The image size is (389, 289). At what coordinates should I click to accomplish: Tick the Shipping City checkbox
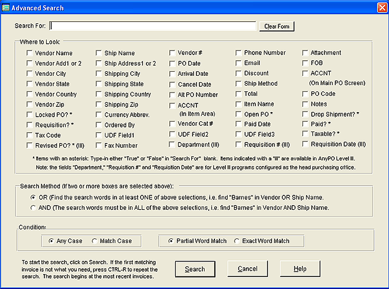click(x=99, y=74)
